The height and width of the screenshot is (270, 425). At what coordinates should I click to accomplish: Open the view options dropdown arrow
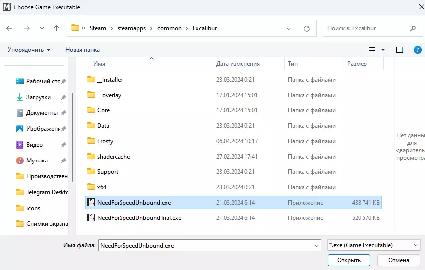(383, 50)
